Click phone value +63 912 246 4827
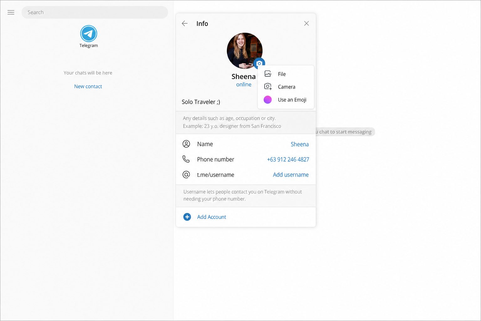 288,160
